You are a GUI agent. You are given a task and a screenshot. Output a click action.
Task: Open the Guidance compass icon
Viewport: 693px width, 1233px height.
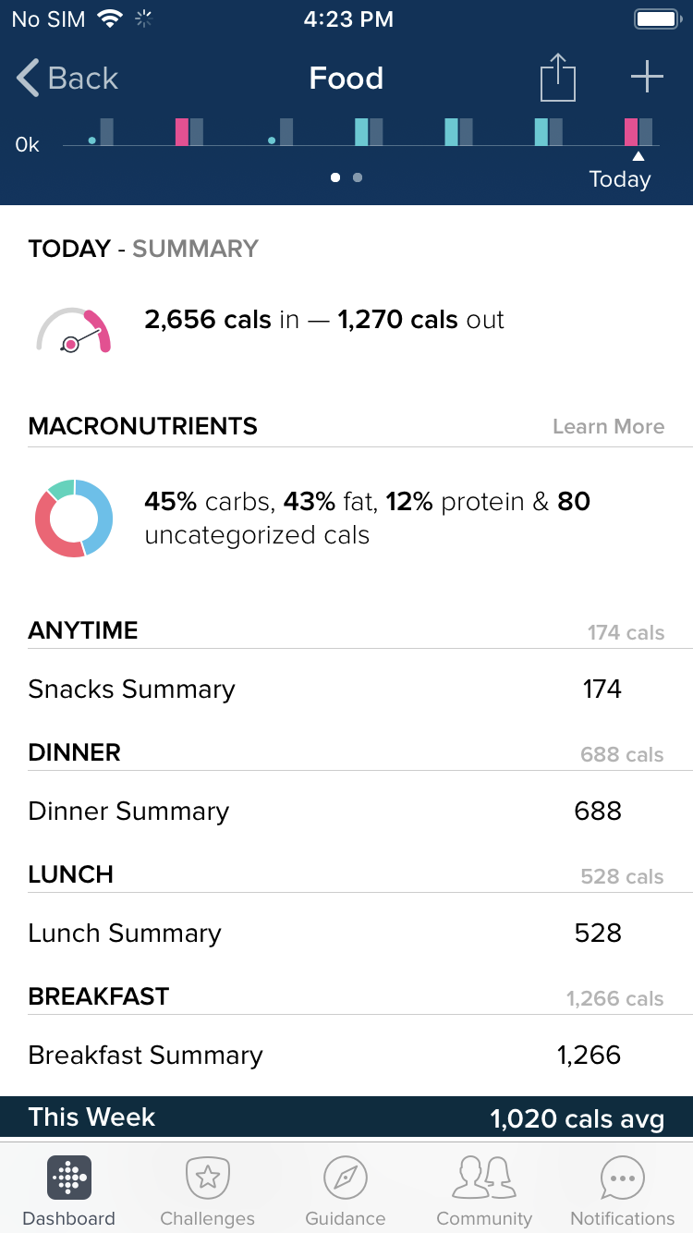pyautogui.click(x=346, y=1178)
